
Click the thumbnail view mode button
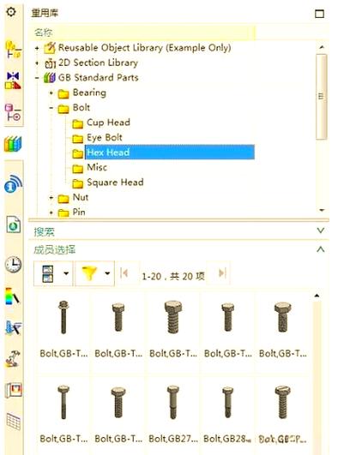(x=48, y=273)
